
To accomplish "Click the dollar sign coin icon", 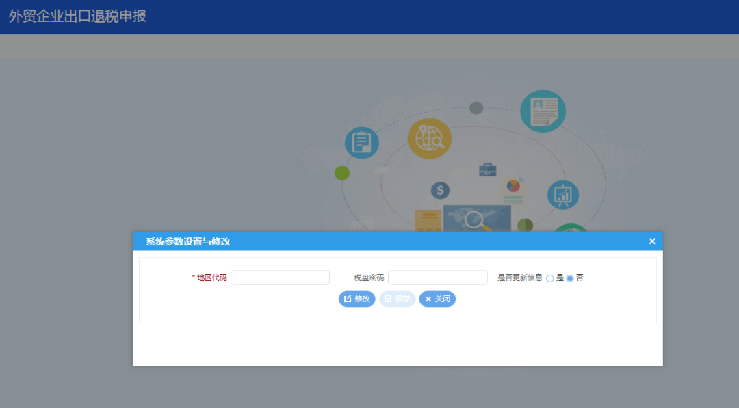I will pos(440,191).
